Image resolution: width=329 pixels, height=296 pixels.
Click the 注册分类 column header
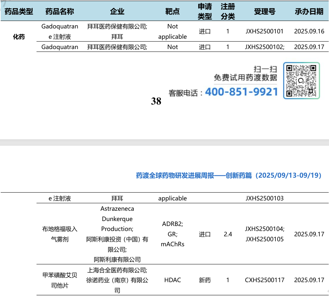point(228,11)
